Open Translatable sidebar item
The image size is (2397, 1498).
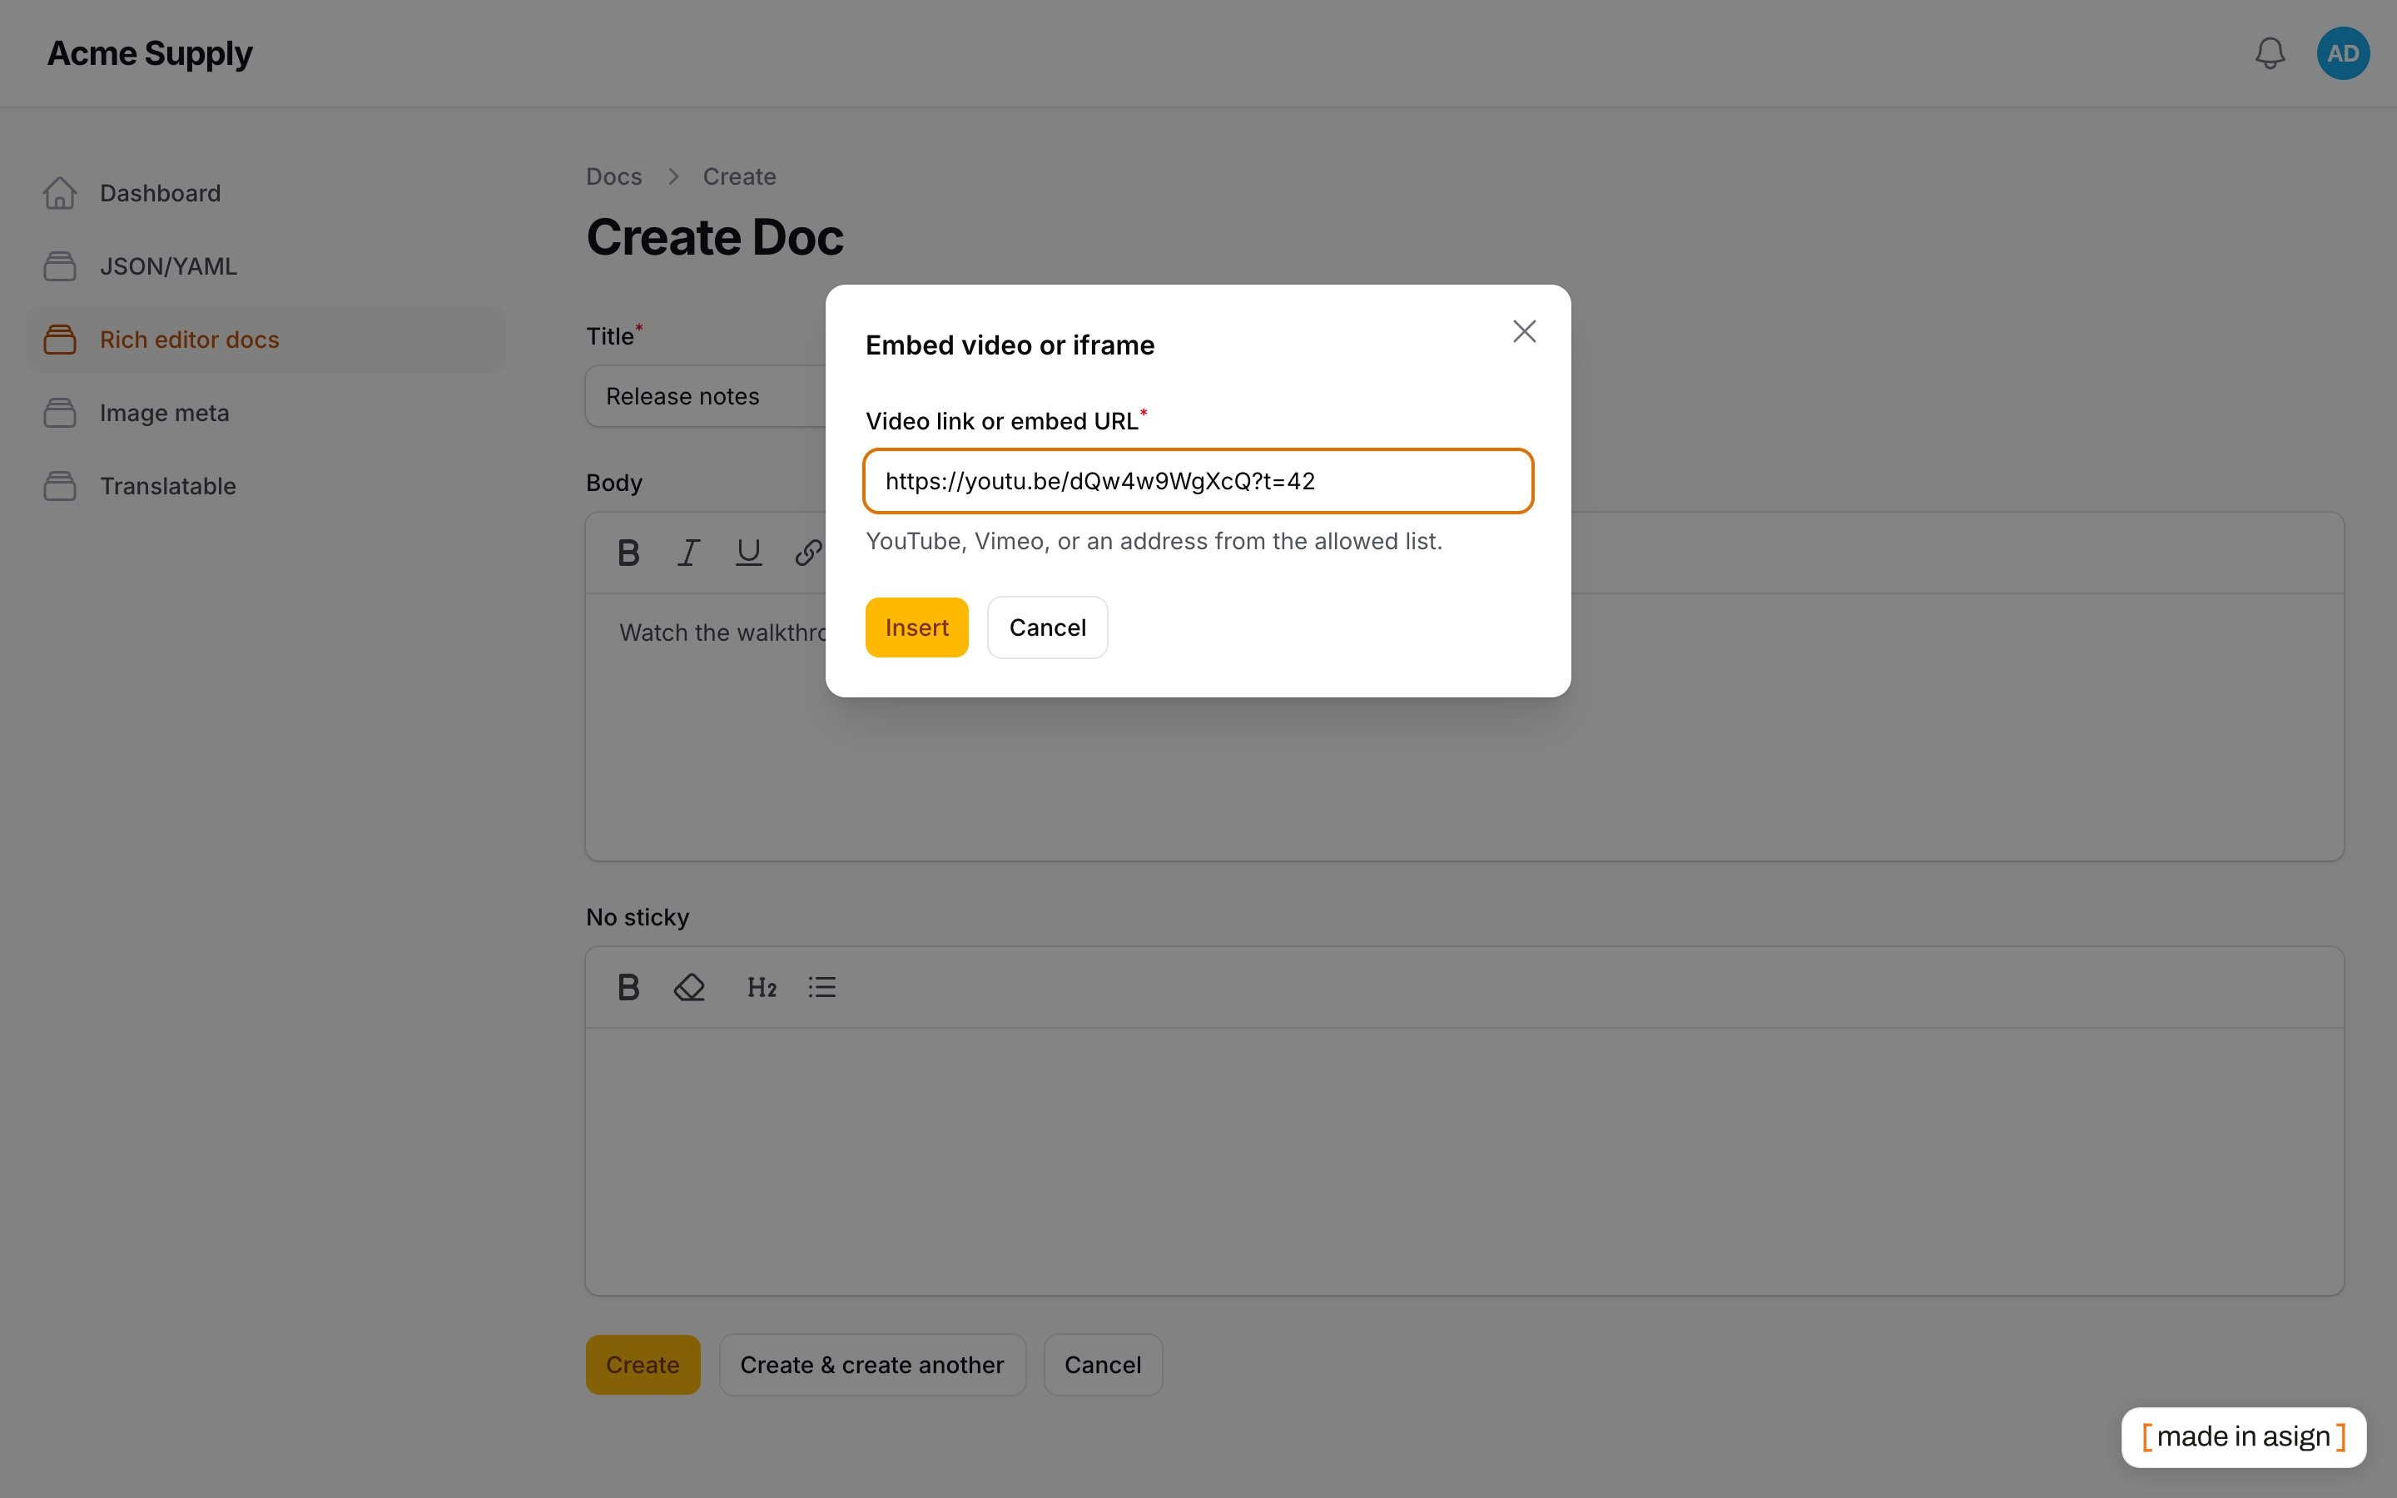(266, 487)
